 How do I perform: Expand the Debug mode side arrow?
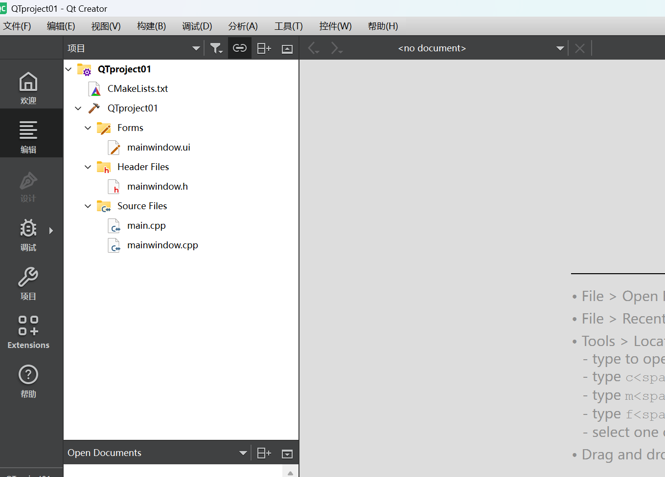coord(51,231)
